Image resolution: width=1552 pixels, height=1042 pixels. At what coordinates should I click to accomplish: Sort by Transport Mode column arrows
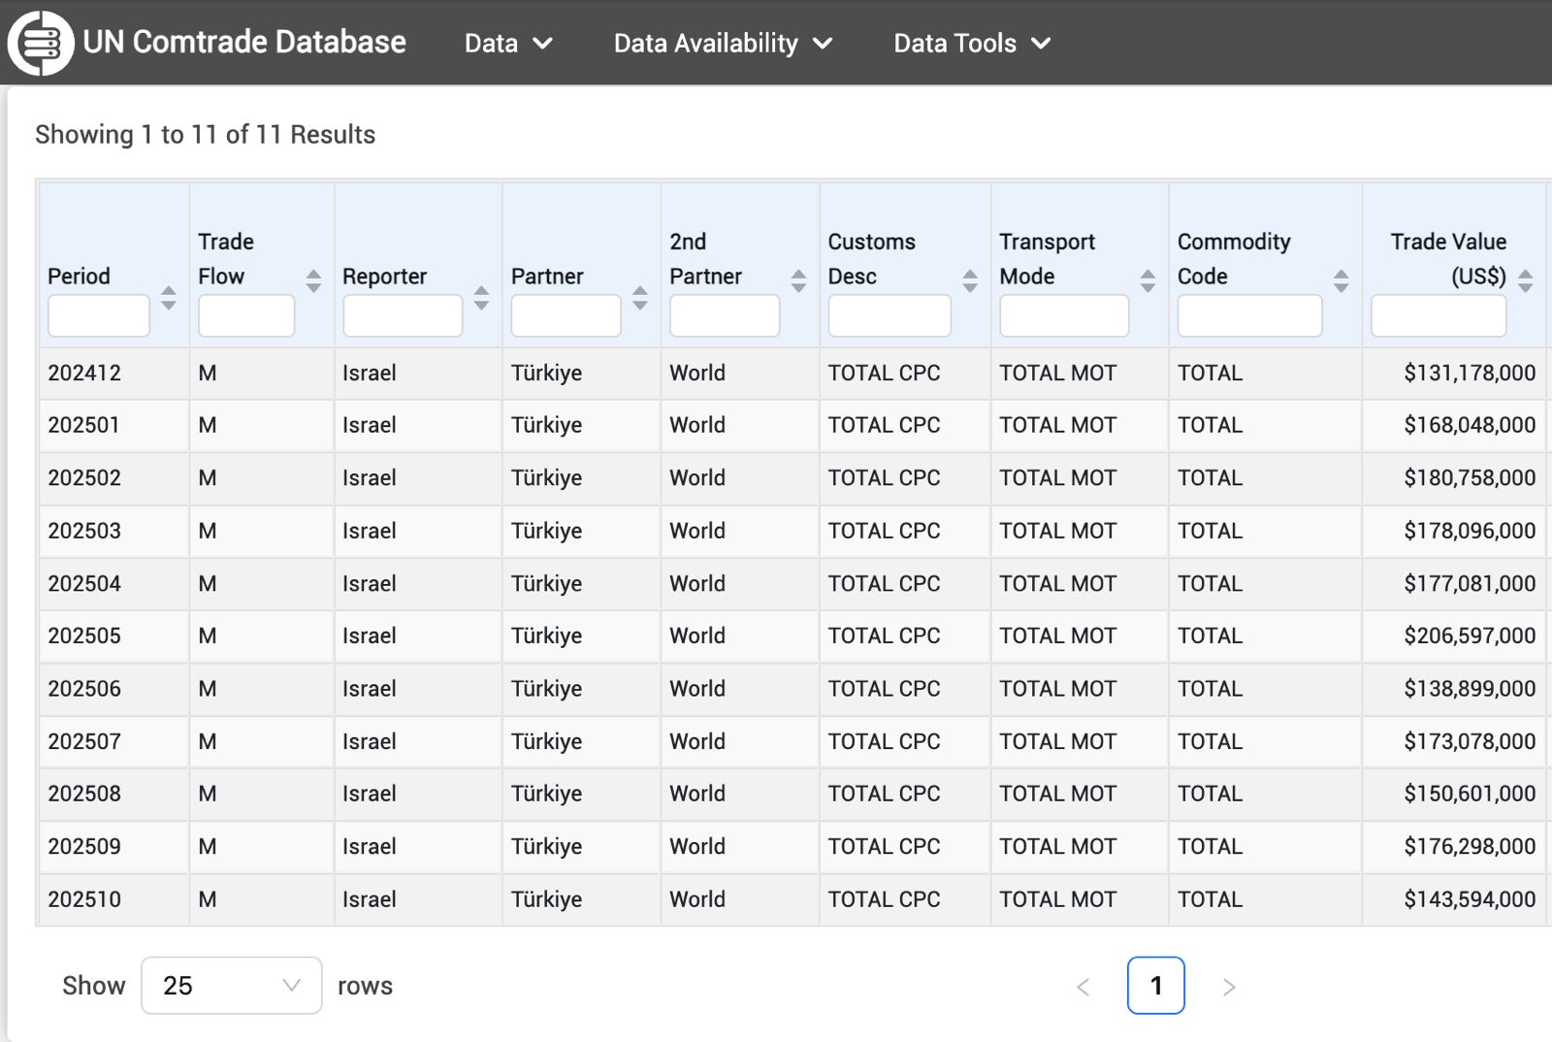(1148, 281)
